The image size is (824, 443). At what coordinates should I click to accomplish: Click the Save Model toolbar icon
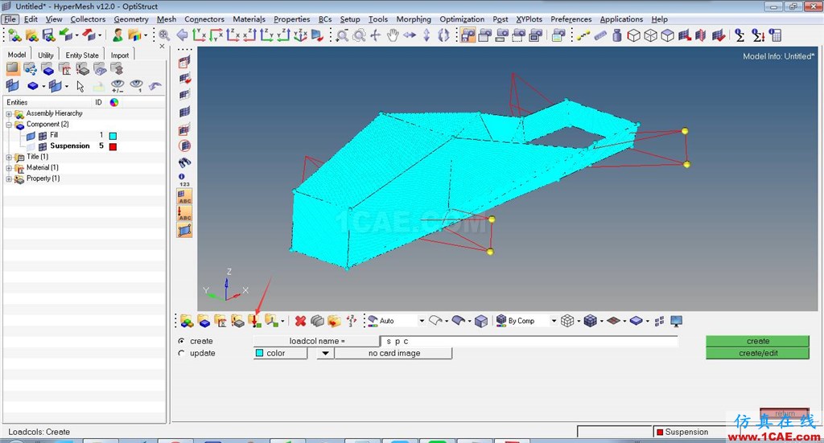click(48, 35)
